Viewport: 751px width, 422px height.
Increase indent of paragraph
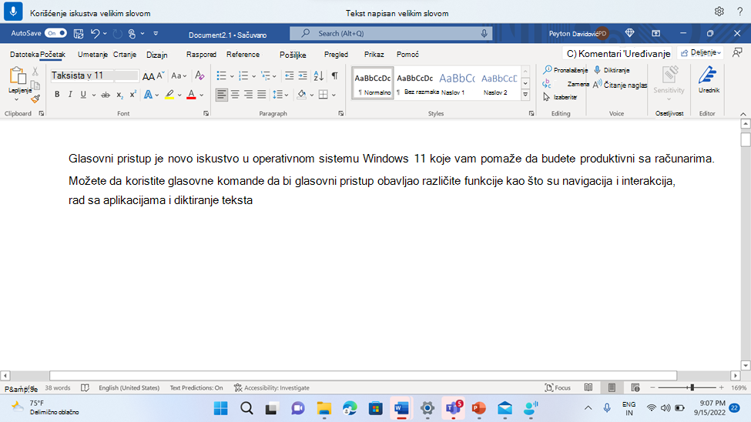pos(303,75)
